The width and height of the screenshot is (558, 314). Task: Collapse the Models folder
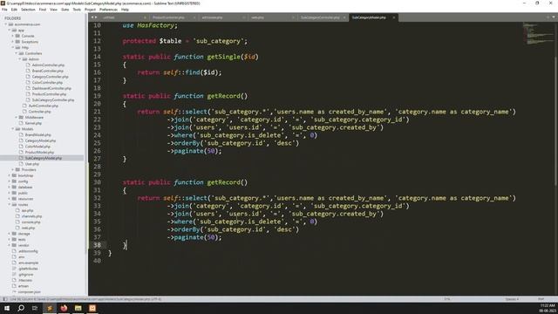13,129
